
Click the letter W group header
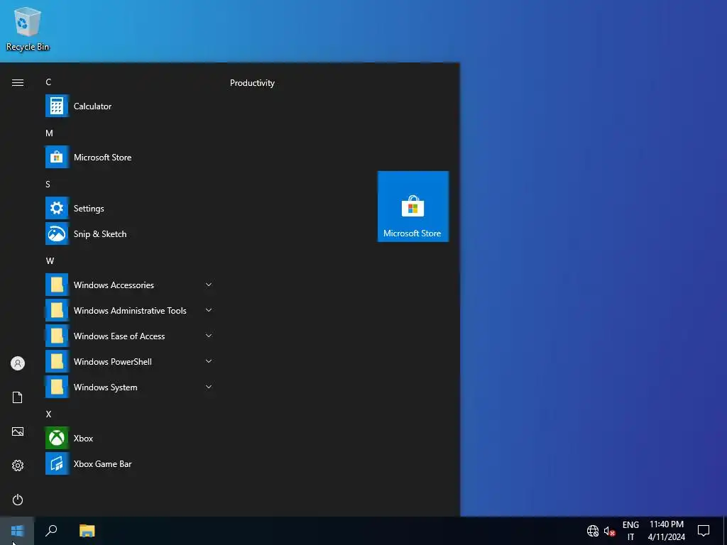50,261
